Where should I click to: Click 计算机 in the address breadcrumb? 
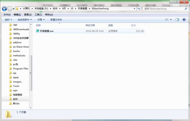(x=26, y=9)
